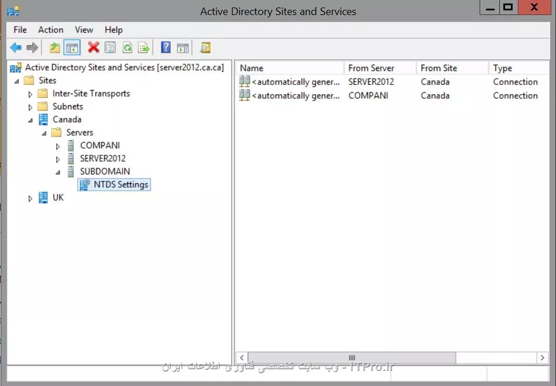Open the Help menu
Image resolution: width=556 pixels, height=386 pixels.
coord(113,29)
